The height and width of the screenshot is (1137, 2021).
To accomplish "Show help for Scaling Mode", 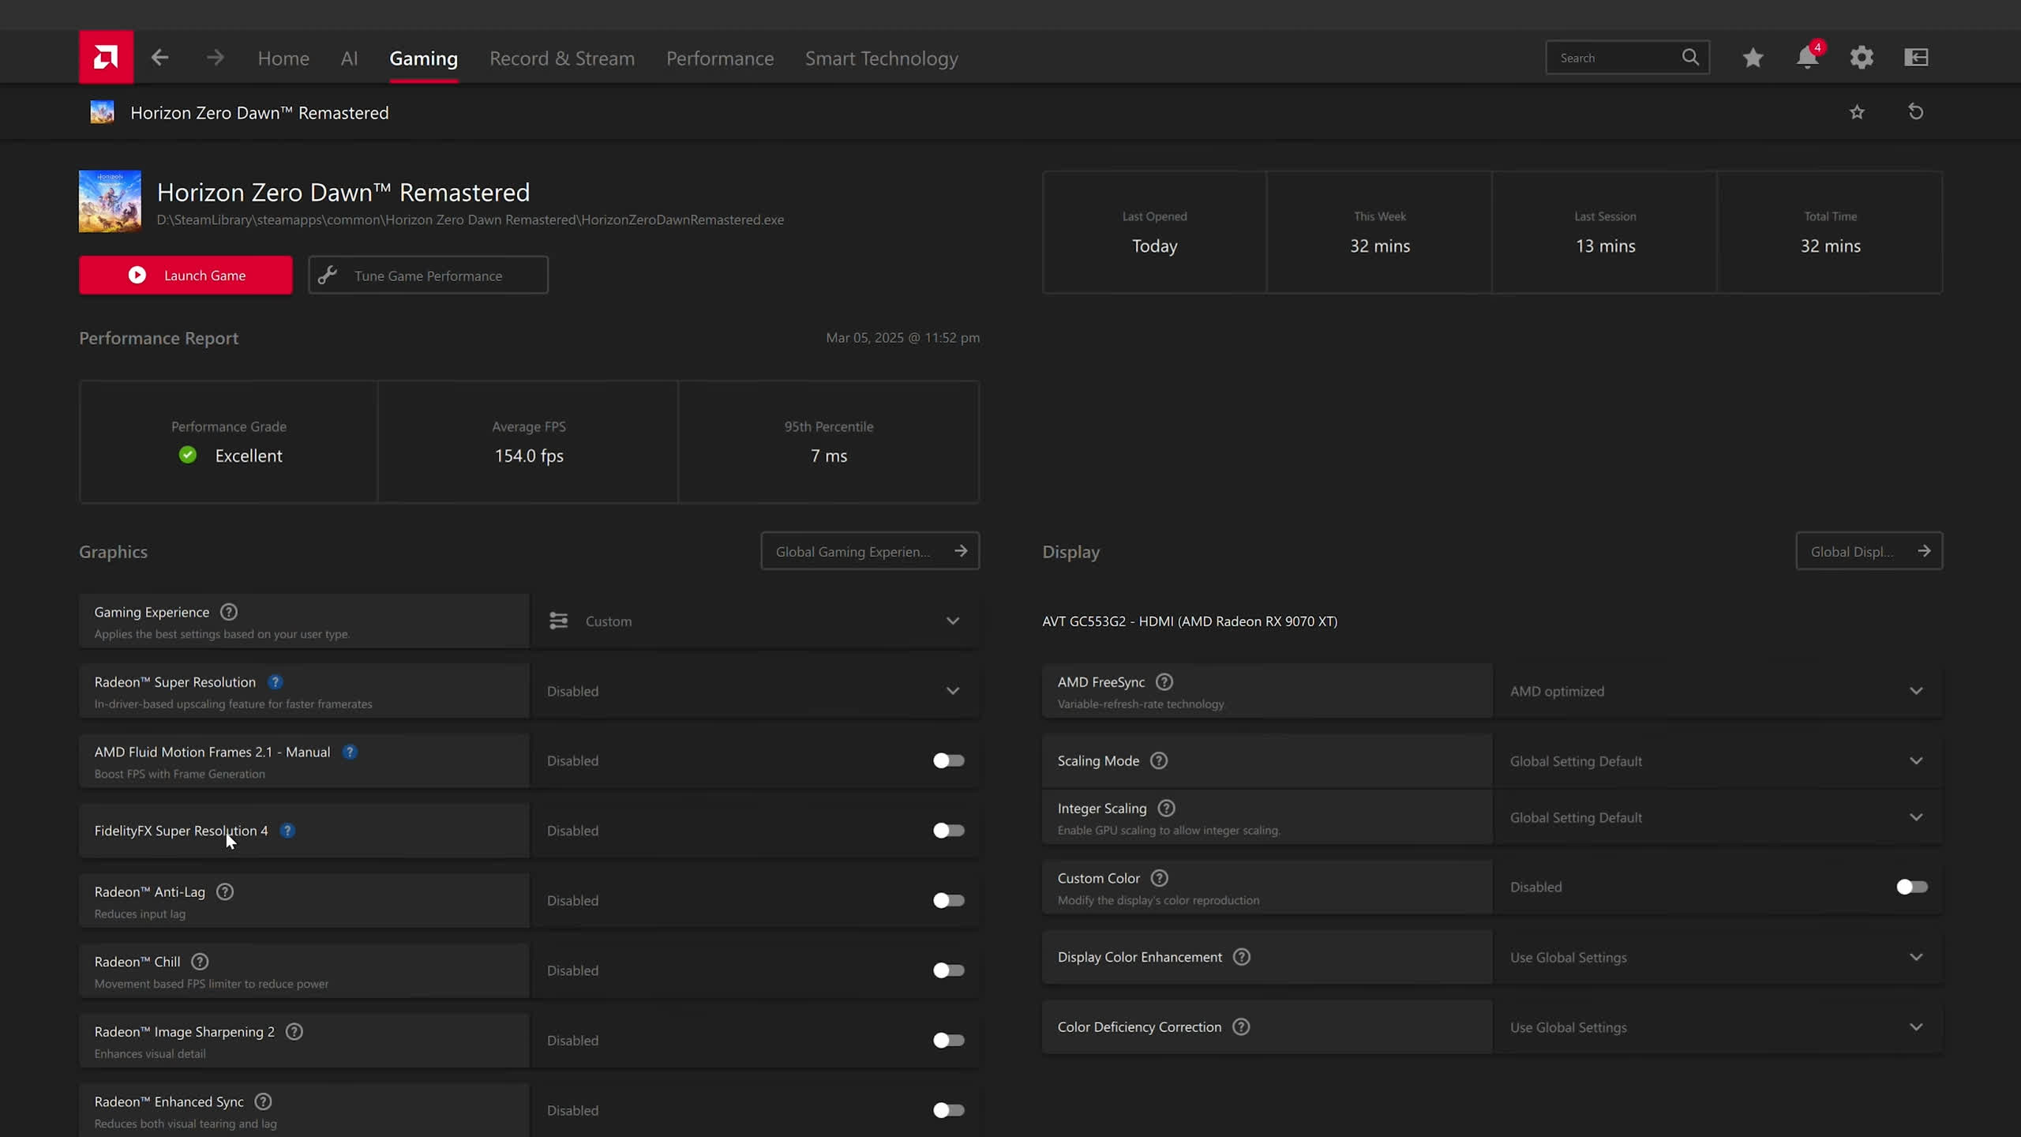I will (1159, 760).
